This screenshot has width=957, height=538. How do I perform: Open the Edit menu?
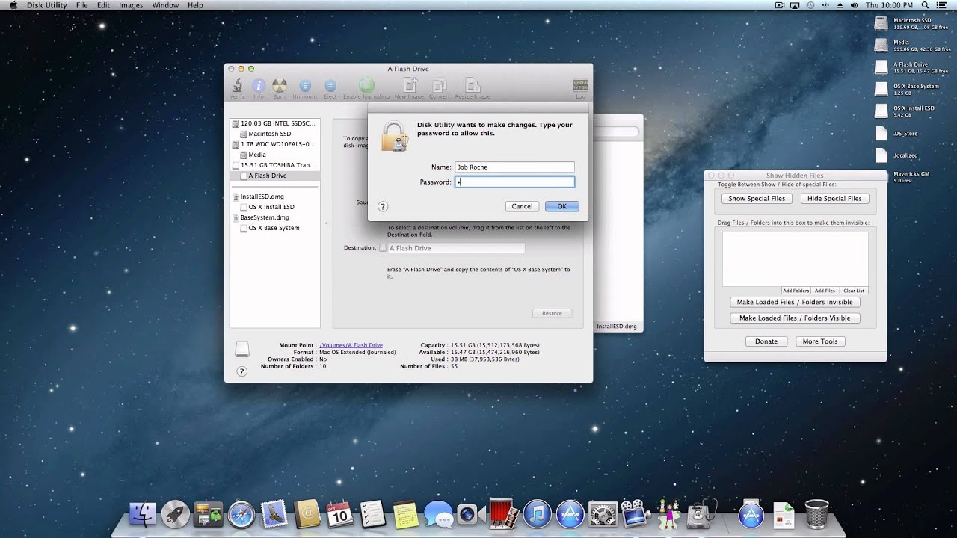(x=103, y=5)
